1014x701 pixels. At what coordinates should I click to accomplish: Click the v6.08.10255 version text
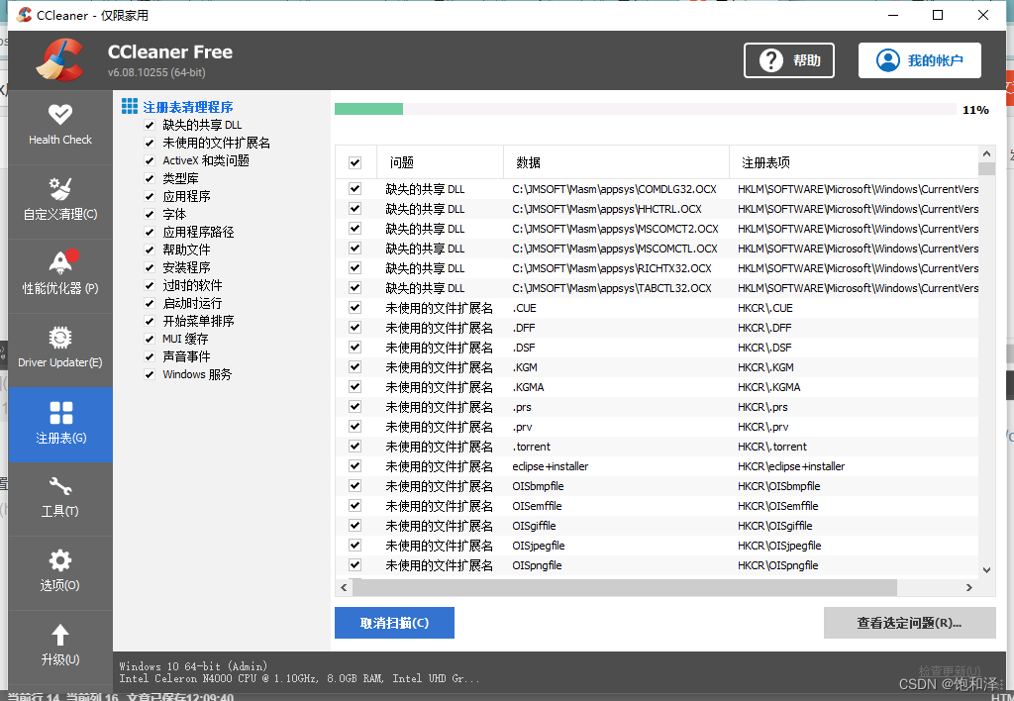pos(156,72)
